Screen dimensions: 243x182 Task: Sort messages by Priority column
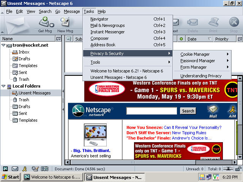click(225, 39)
